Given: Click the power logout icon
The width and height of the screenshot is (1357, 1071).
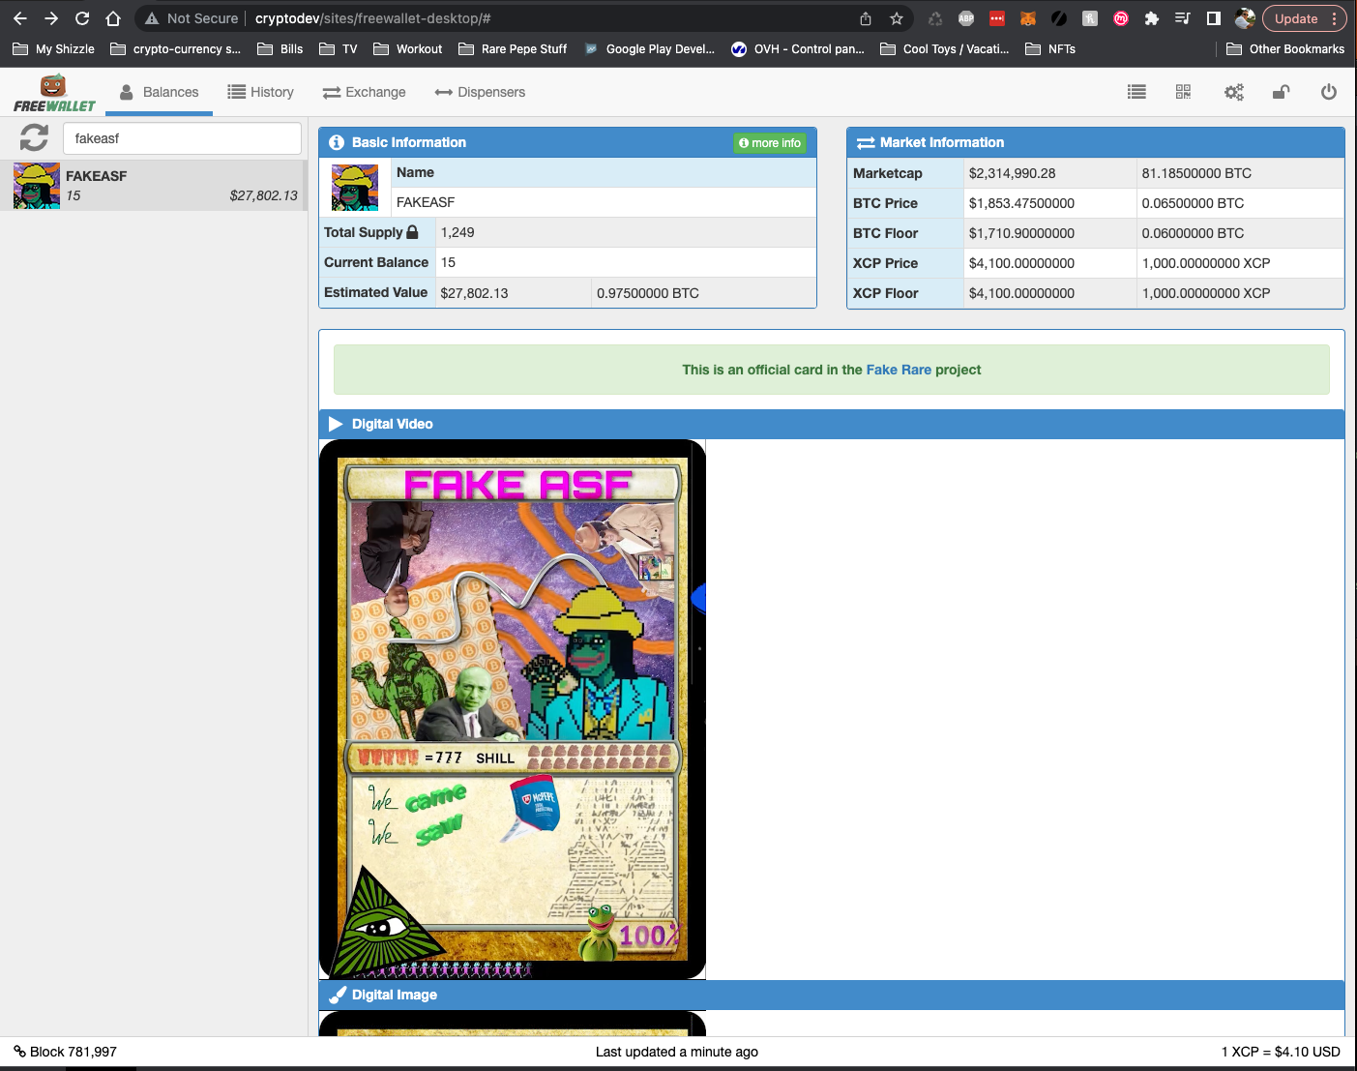Looking at the screenshot, I should pyautogui.click(x=1329, y=92).
